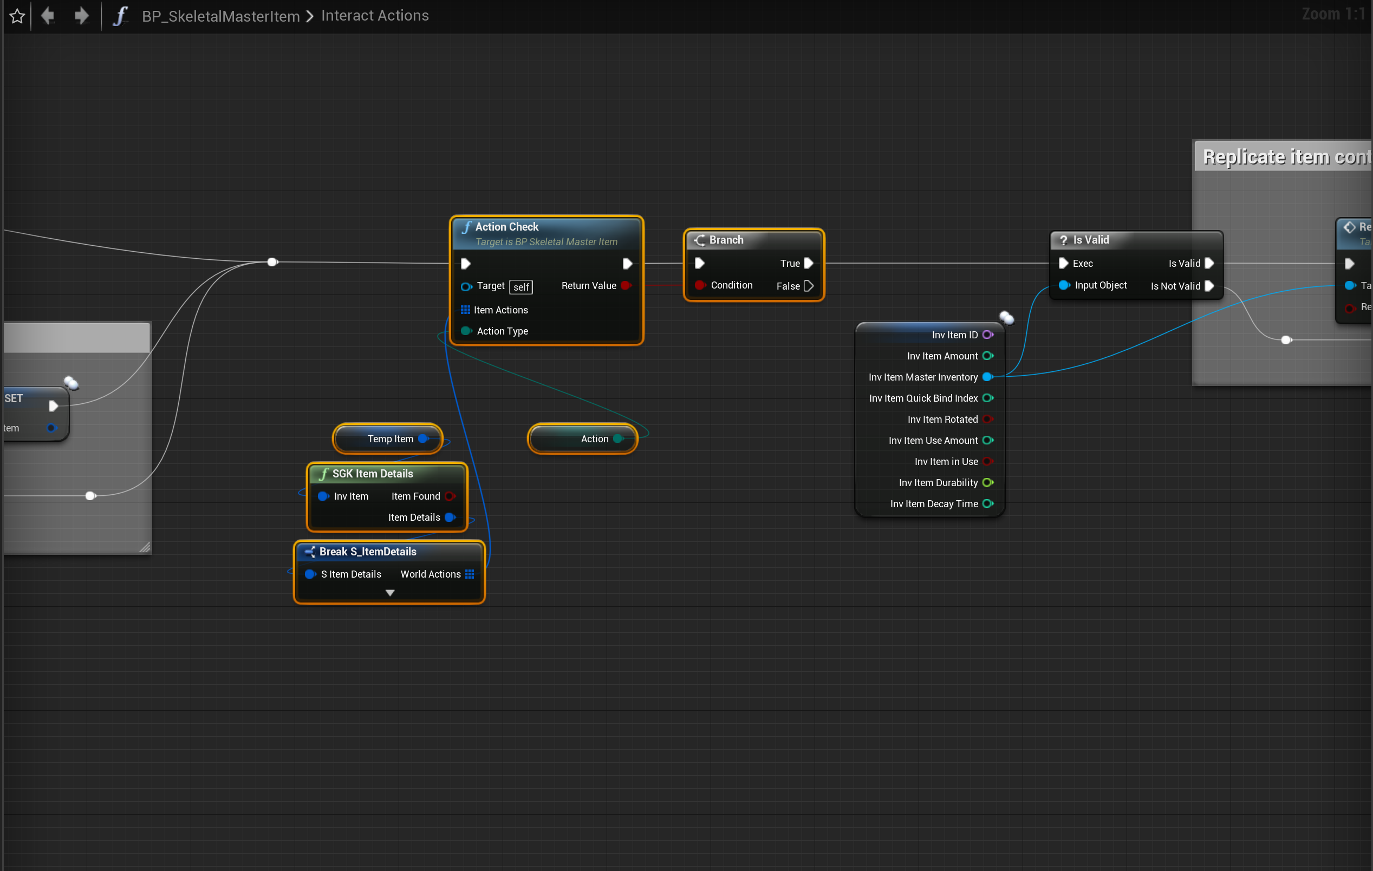Click the Break S_ItemDetails struct icon
Viewport: 1373px width, 871px height.
310,552
